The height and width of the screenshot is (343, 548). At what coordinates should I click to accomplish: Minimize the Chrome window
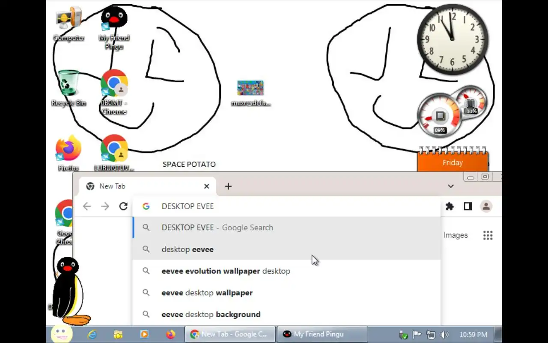471,177
